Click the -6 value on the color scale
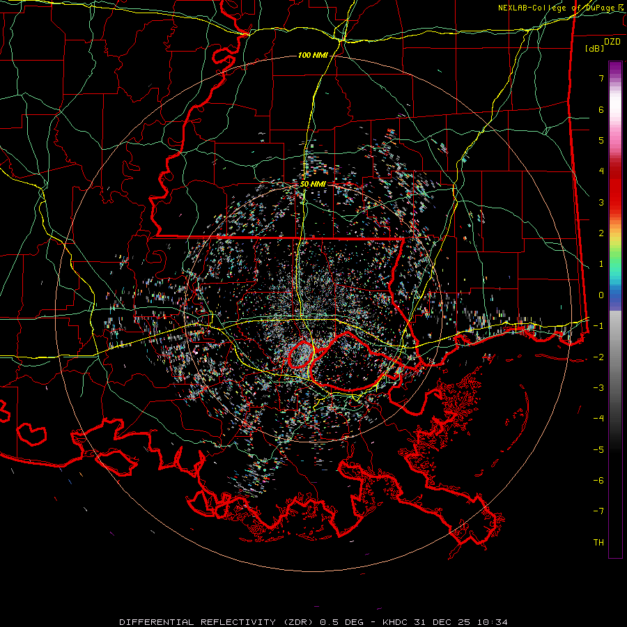 [x=598, y=480]
